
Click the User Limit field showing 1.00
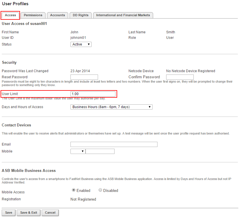click(93, 94)
